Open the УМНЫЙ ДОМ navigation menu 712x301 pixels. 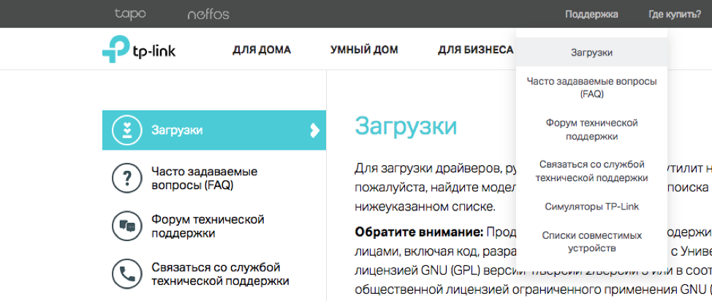[364, 50]
